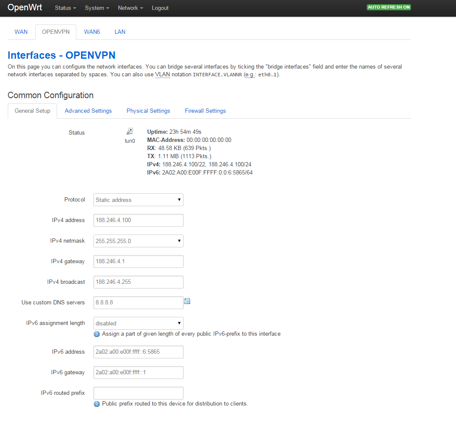456x424 pixels.
Task: Click the Logout link
Action: tap(160, 8)
